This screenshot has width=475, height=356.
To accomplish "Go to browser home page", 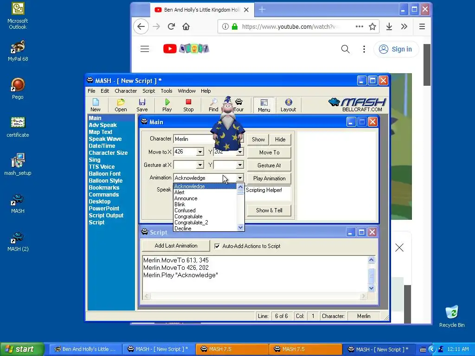I will coord(186,26).
